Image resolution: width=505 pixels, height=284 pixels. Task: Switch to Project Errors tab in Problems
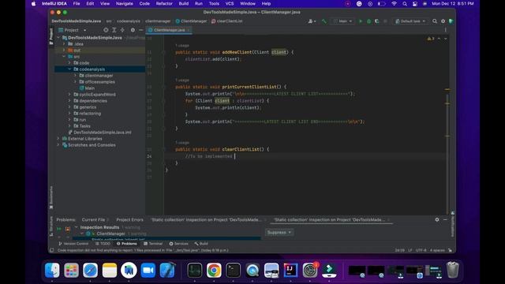129,219
